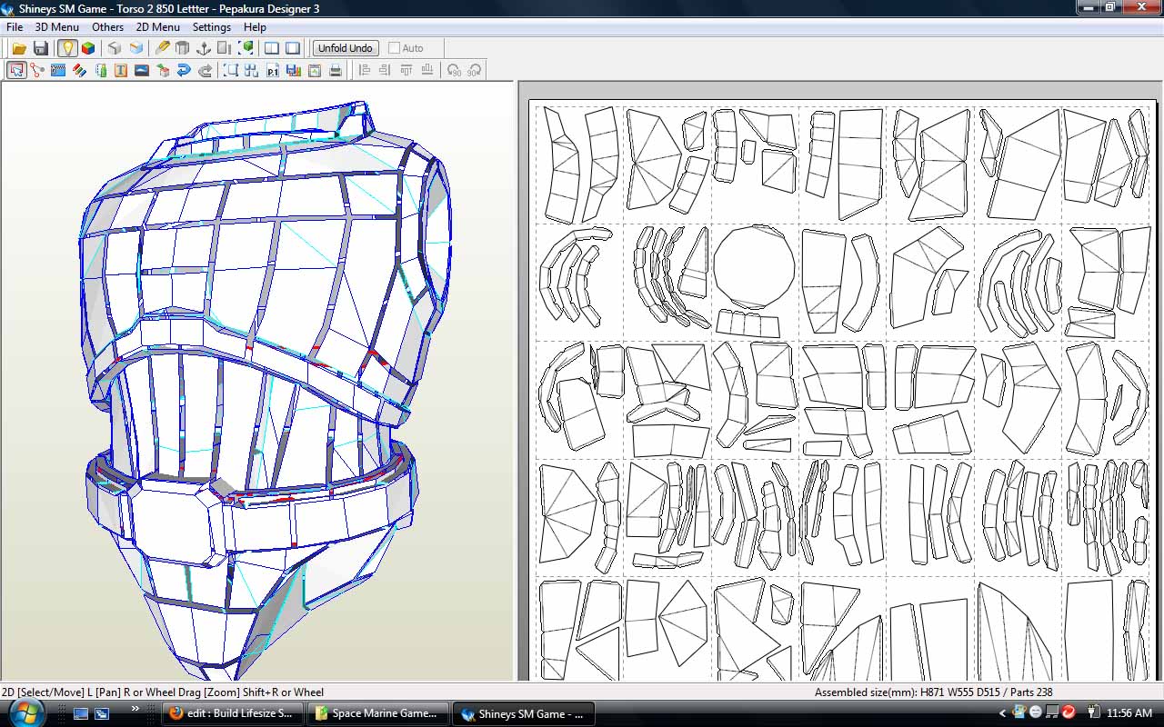This screenshot has width=1164, height=727.
Task: Click the align bottom icon
Action: tap(426, 70)
